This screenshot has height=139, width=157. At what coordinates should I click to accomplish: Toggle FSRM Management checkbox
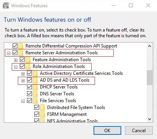pyautogui.click(x=36, y=114)
